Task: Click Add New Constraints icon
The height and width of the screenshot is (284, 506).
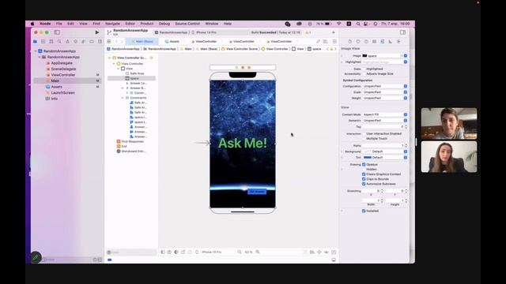Action: [319, 252]
